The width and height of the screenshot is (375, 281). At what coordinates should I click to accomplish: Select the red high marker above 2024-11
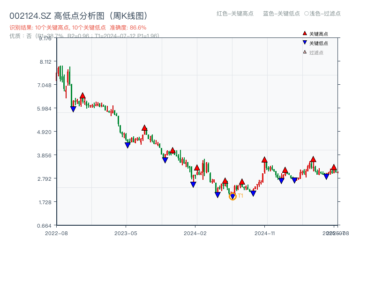click(x=264, y=160)
